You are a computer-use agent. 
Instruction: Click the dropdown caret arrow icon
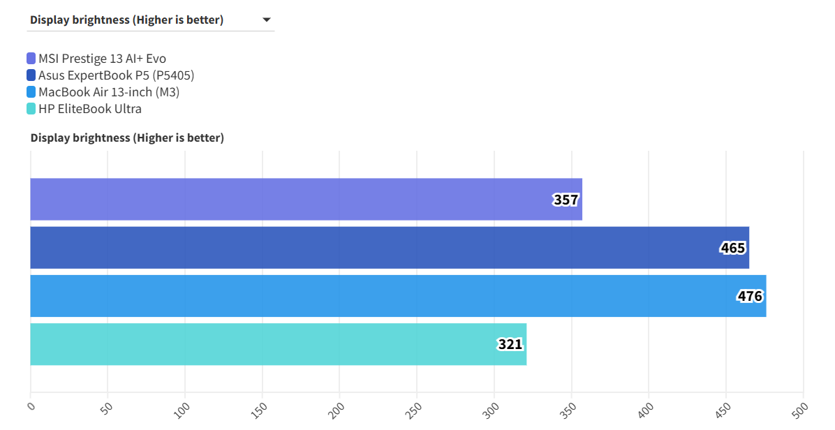[267, 20]
